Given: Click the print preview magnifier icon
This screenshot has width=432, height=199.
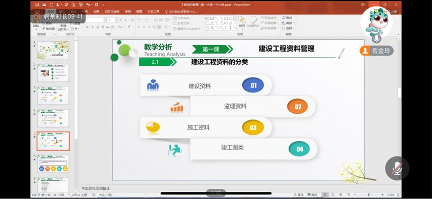Looking at the screenshot, I should (74, 5).
